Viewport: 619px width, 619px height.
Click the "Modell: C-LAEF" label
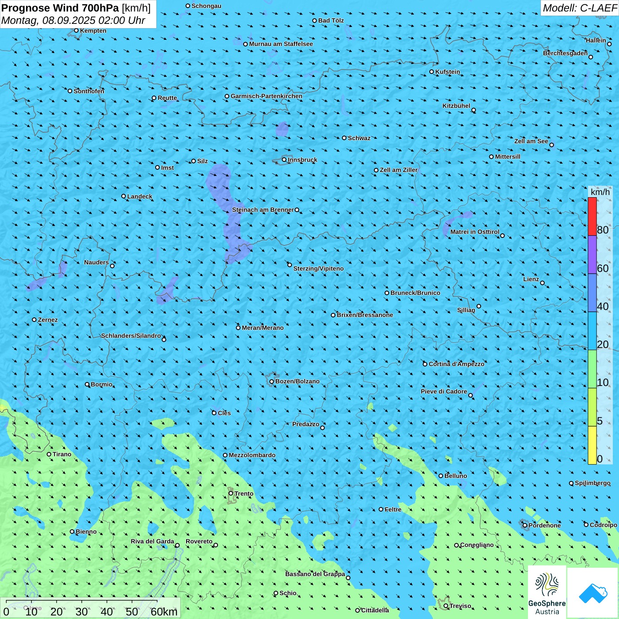(580, 8)
